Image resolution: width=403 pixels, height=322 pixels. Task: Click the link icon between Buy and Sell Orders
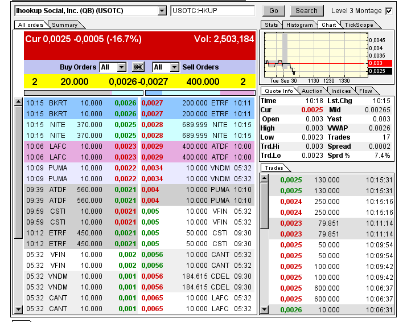[138, 67]
